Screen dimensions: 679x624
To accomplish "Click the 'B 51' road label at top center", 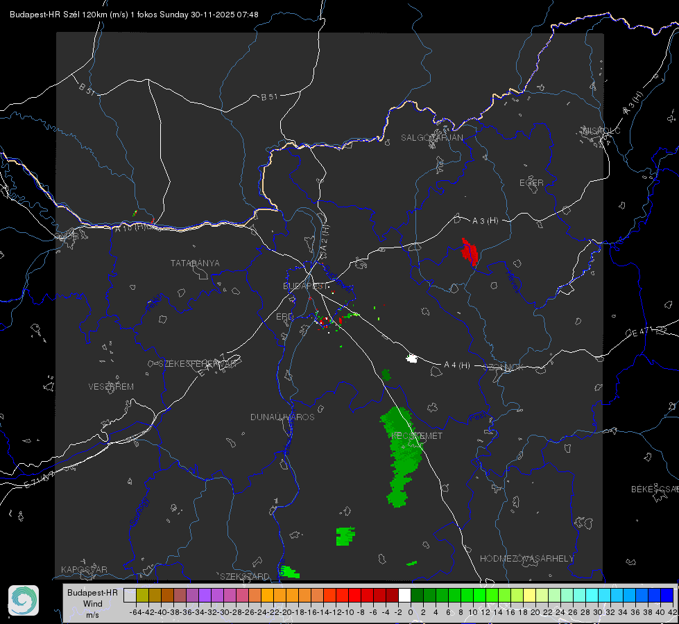I will tap(269, 97).
